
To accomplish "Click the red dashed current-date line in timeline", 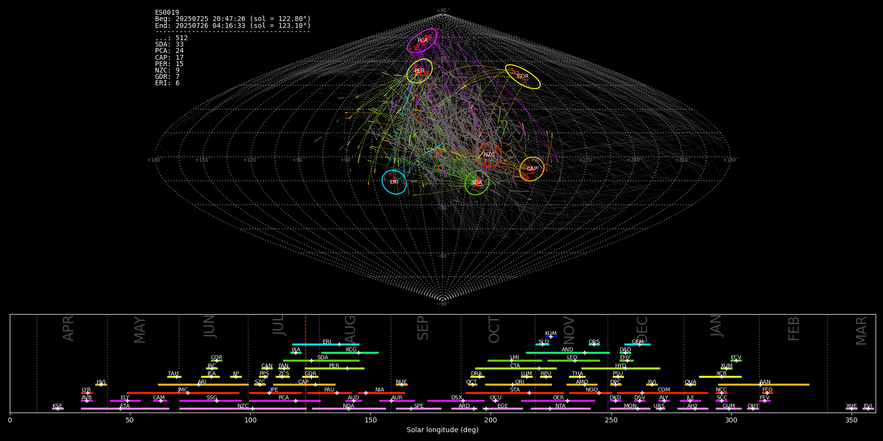I will click(306, 363).
